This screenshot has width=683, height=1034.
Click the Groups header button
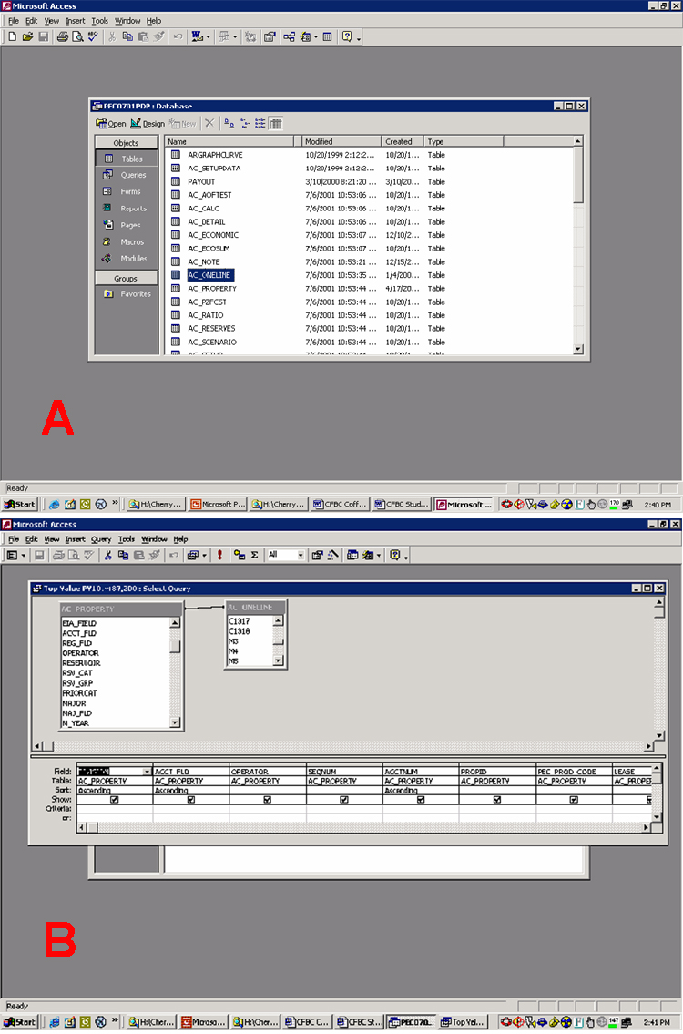click(x=126, y=278)
